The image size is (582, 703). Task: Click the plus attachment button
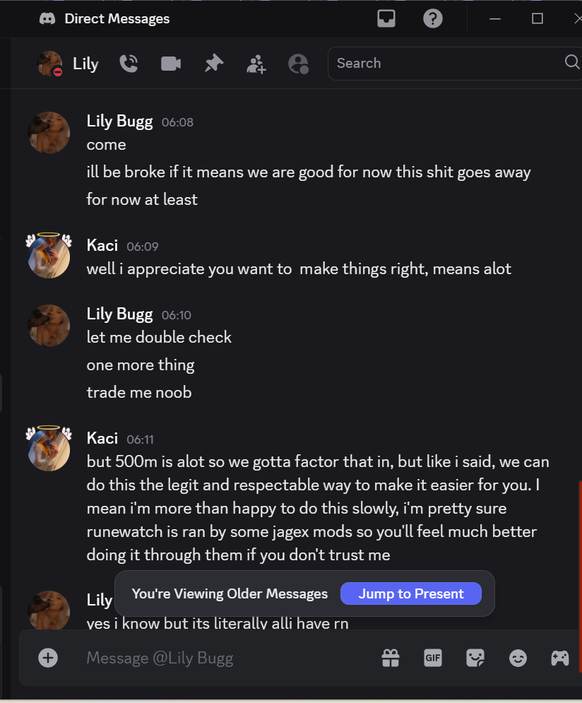(48, 658)
